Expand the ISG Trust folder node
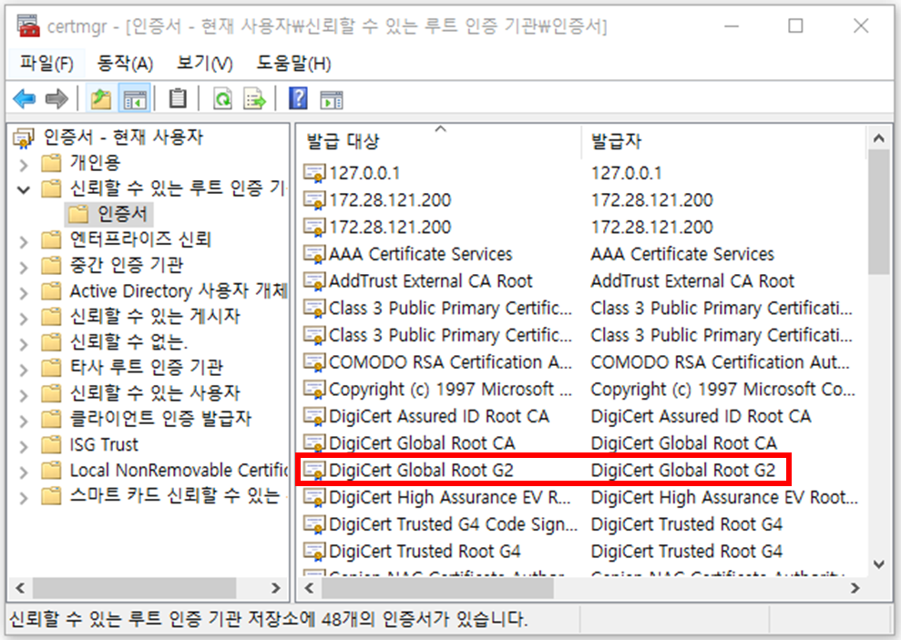The width and height of the screenshot is (901, 640). tap(25, 445)
